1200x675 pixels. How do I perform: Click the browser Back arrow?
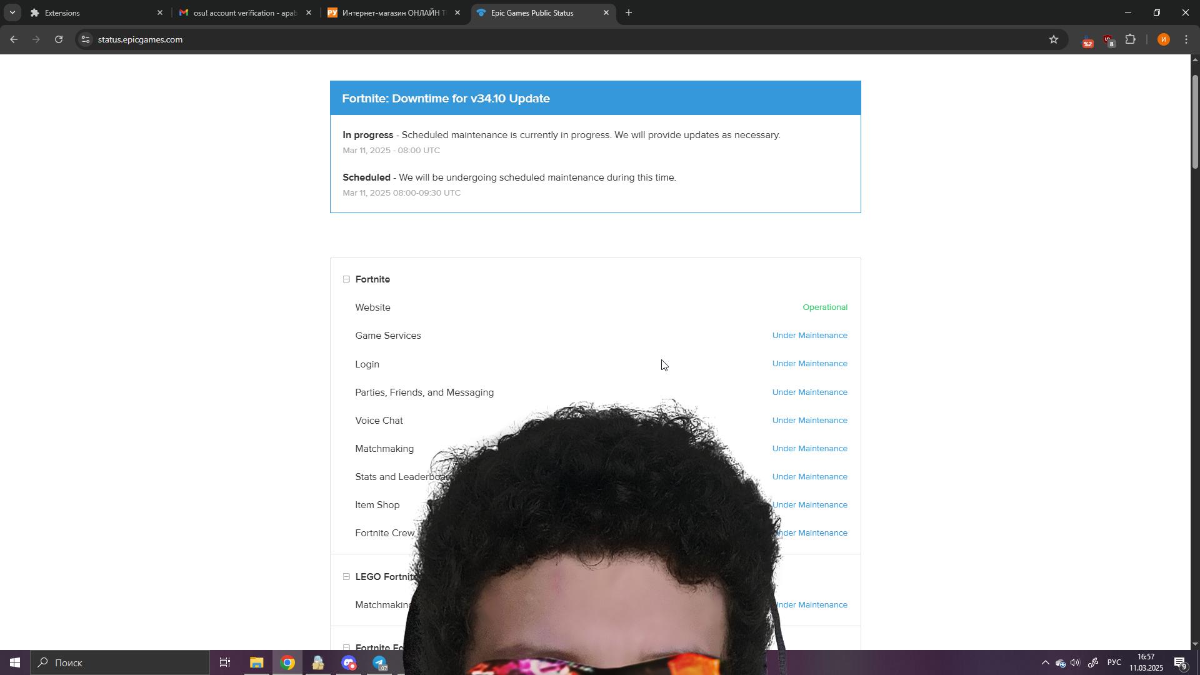(14, 39)
